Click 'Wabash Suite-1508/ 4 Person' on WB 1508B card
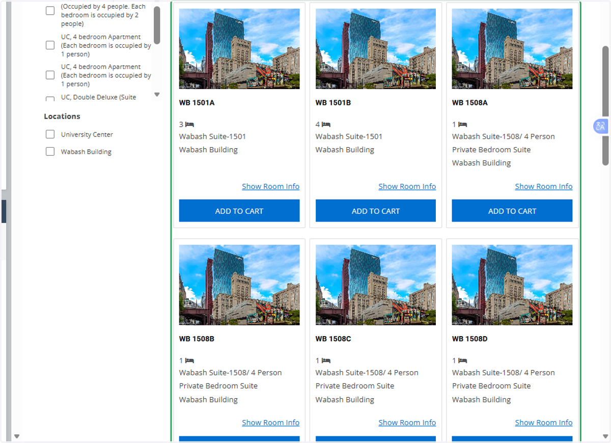This screenshot has width=611, height=443. [231, 373]
